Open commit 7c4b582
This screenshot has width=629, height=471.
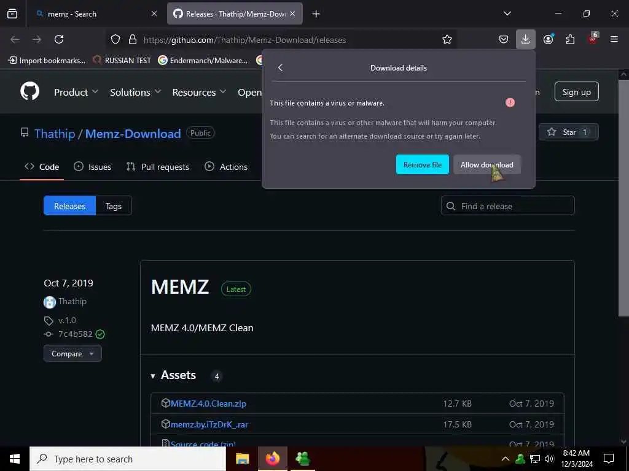tap(75, 334)
